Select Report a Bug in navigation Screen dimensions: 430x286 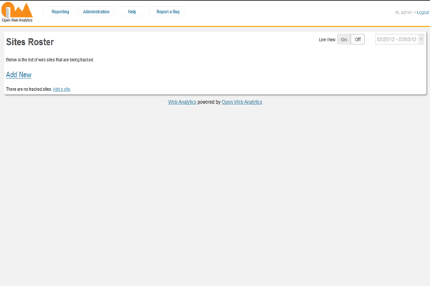click(x=168, y=12)
